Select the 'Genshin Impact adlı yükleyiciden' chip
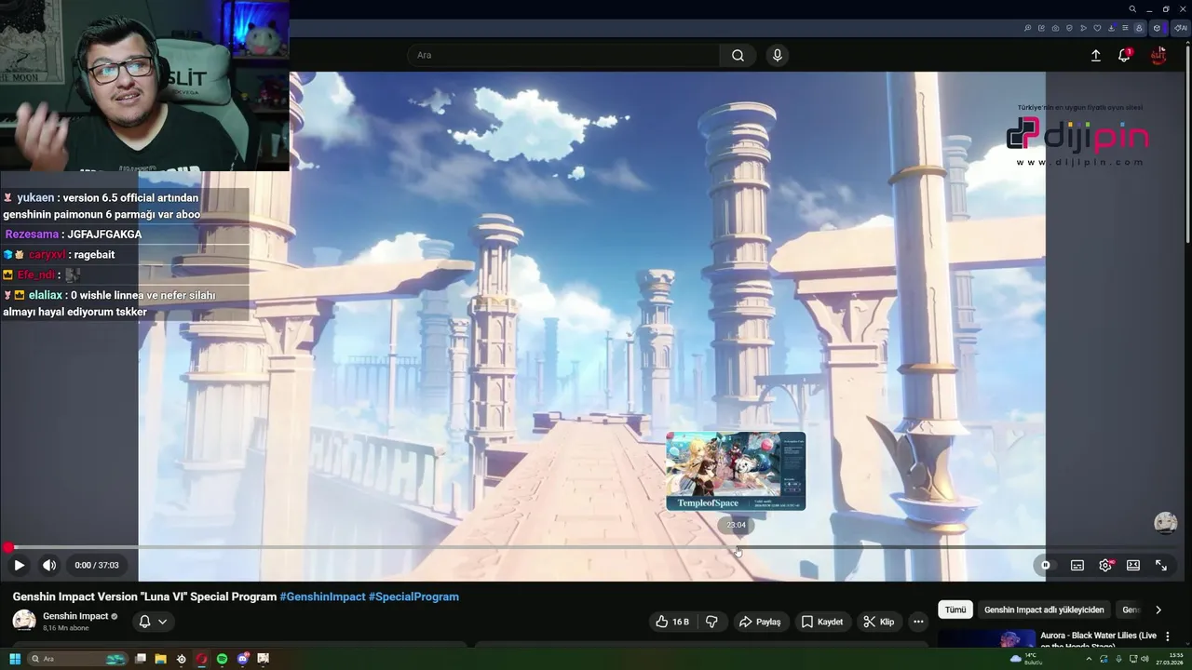1192x670 pixels. 1044,610
